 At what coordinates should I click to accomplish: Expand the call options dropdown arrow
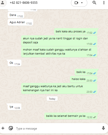[x=82, y=3]
